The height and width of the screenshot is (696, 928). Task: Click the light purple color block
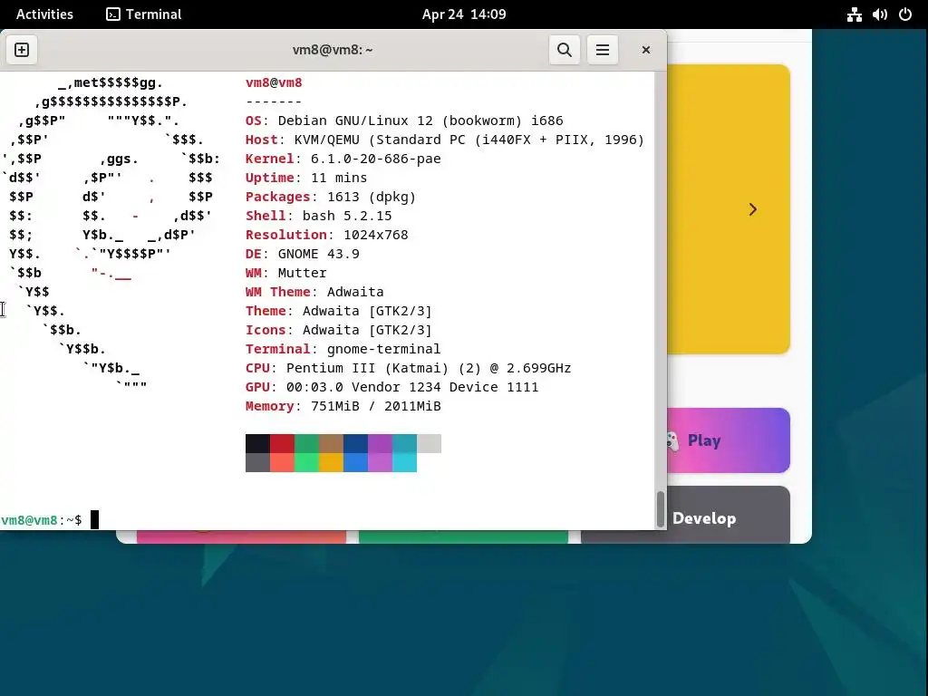coord(380,462)
